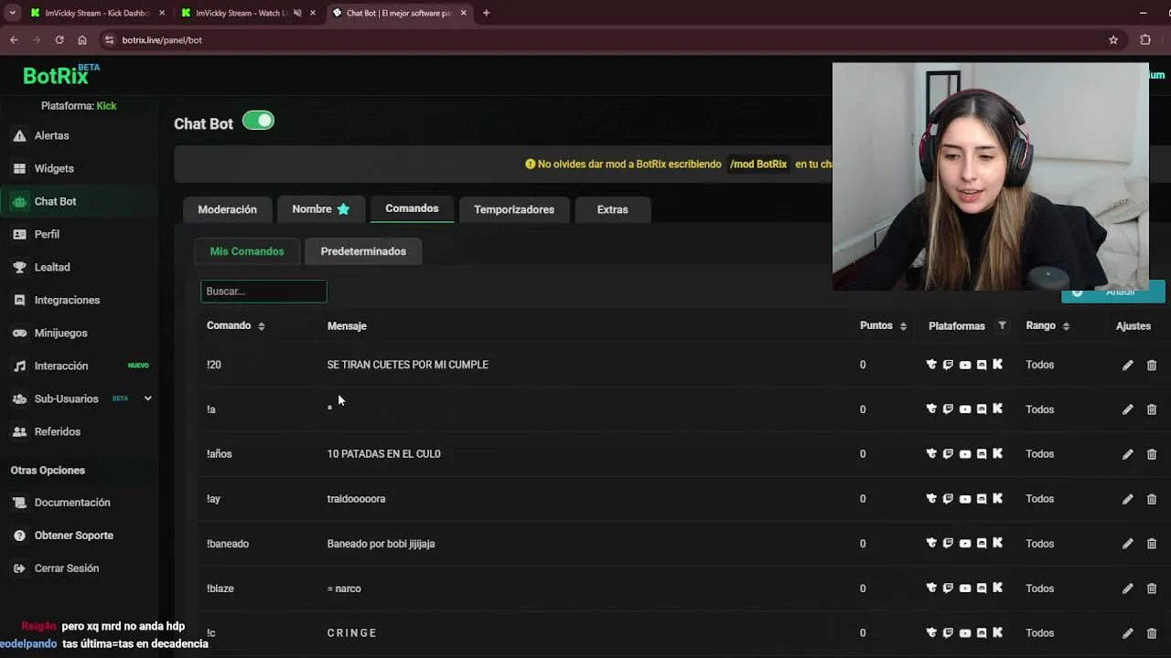Switch to the Nombre tab
1171x658 pixels.
pos(320,209)
